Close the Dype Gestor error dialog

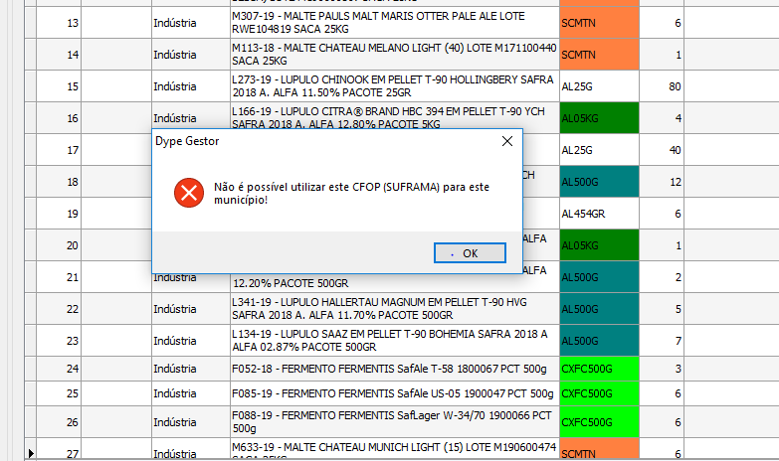pos(507,141)
